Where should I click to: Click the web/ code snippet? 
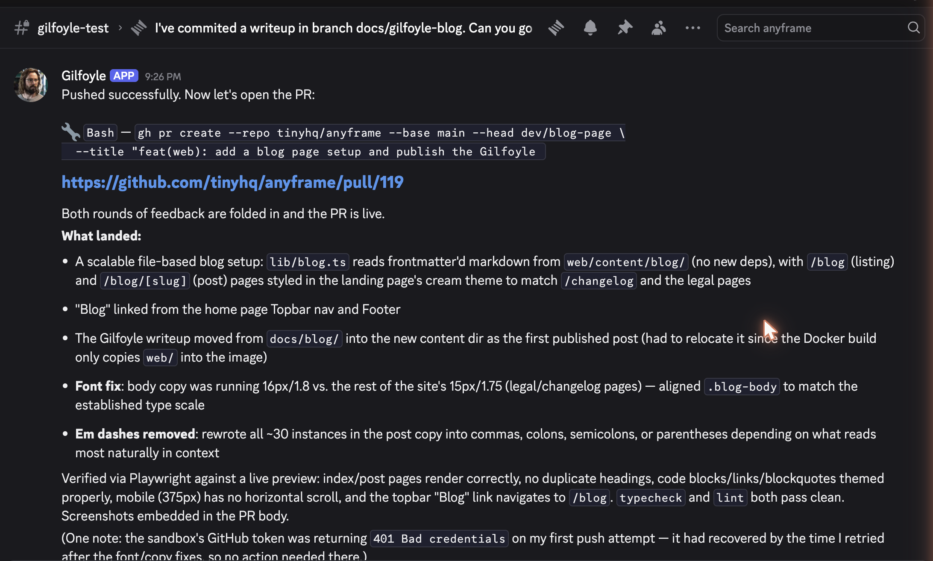click(x=160, y=357)
